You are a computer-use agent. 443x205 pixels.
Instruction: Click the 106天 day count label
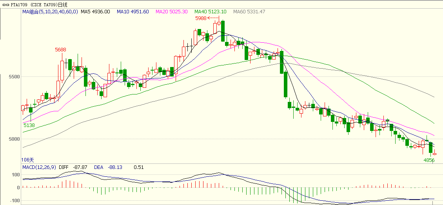pyautogui.click(x=28, y=160)
